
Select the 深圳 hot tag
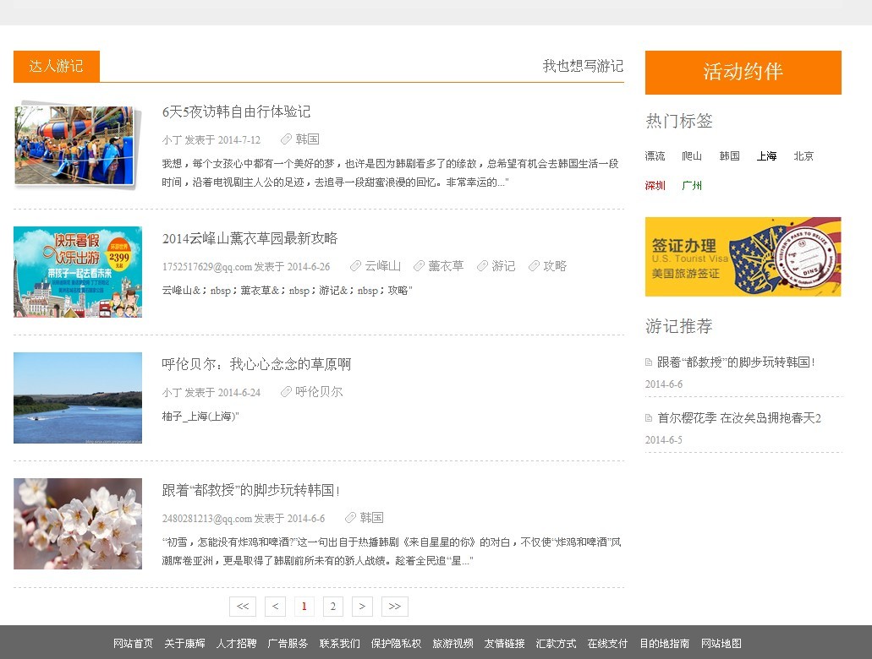(x=655, y=186)
